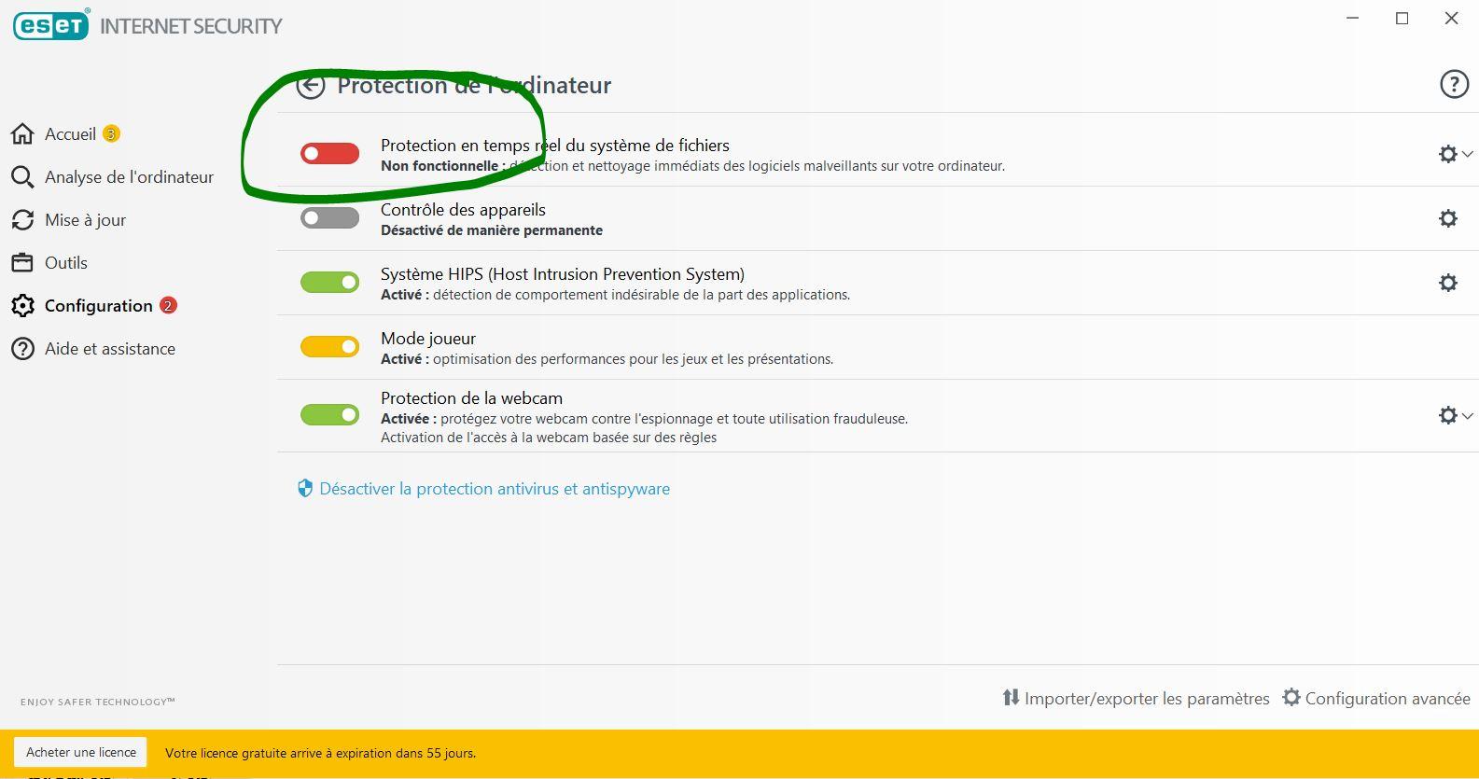
Task: Expand chevron next to real-time protection gear
Action: pyautogui.click(x=1468, y=154)
